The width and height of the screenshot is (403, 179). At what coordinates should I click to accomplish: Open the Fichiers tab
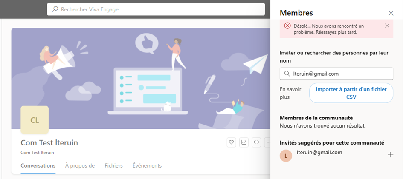(113, 165)
